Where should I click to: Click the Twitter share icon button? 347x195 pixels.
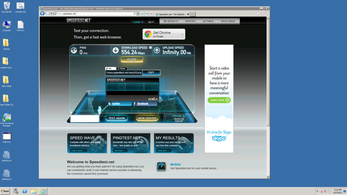tap(110, 104)
